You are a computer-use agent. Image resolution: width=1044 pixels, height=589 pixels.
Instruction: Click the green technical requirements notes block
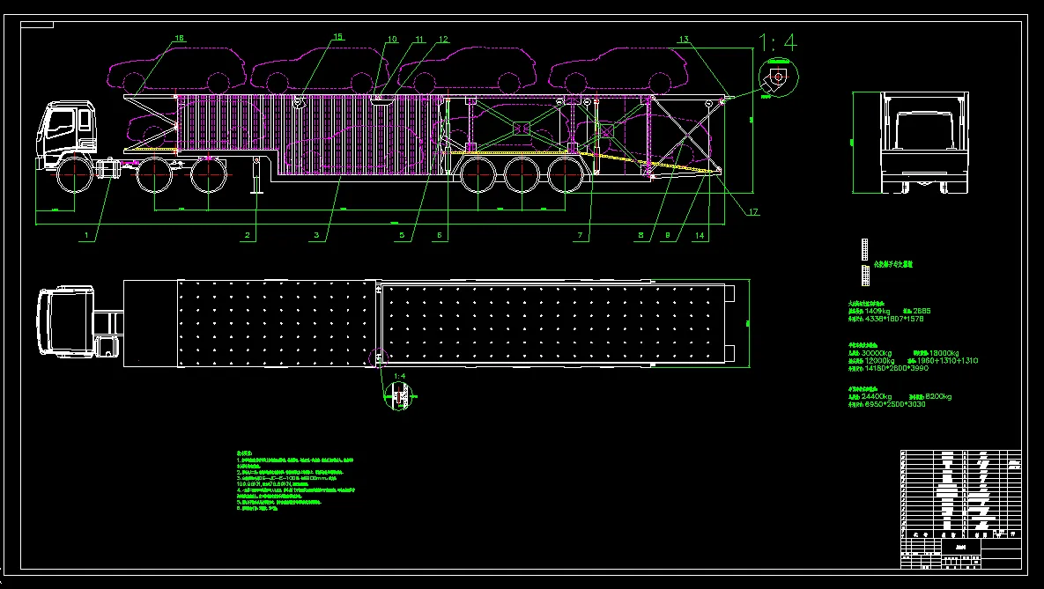(x=296, y=481)
